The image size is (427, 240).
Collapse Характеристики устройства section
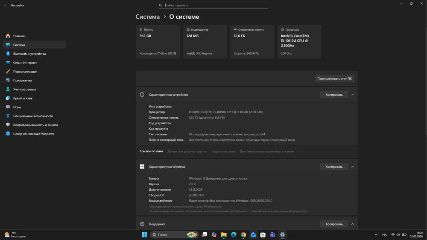point(352,95)
